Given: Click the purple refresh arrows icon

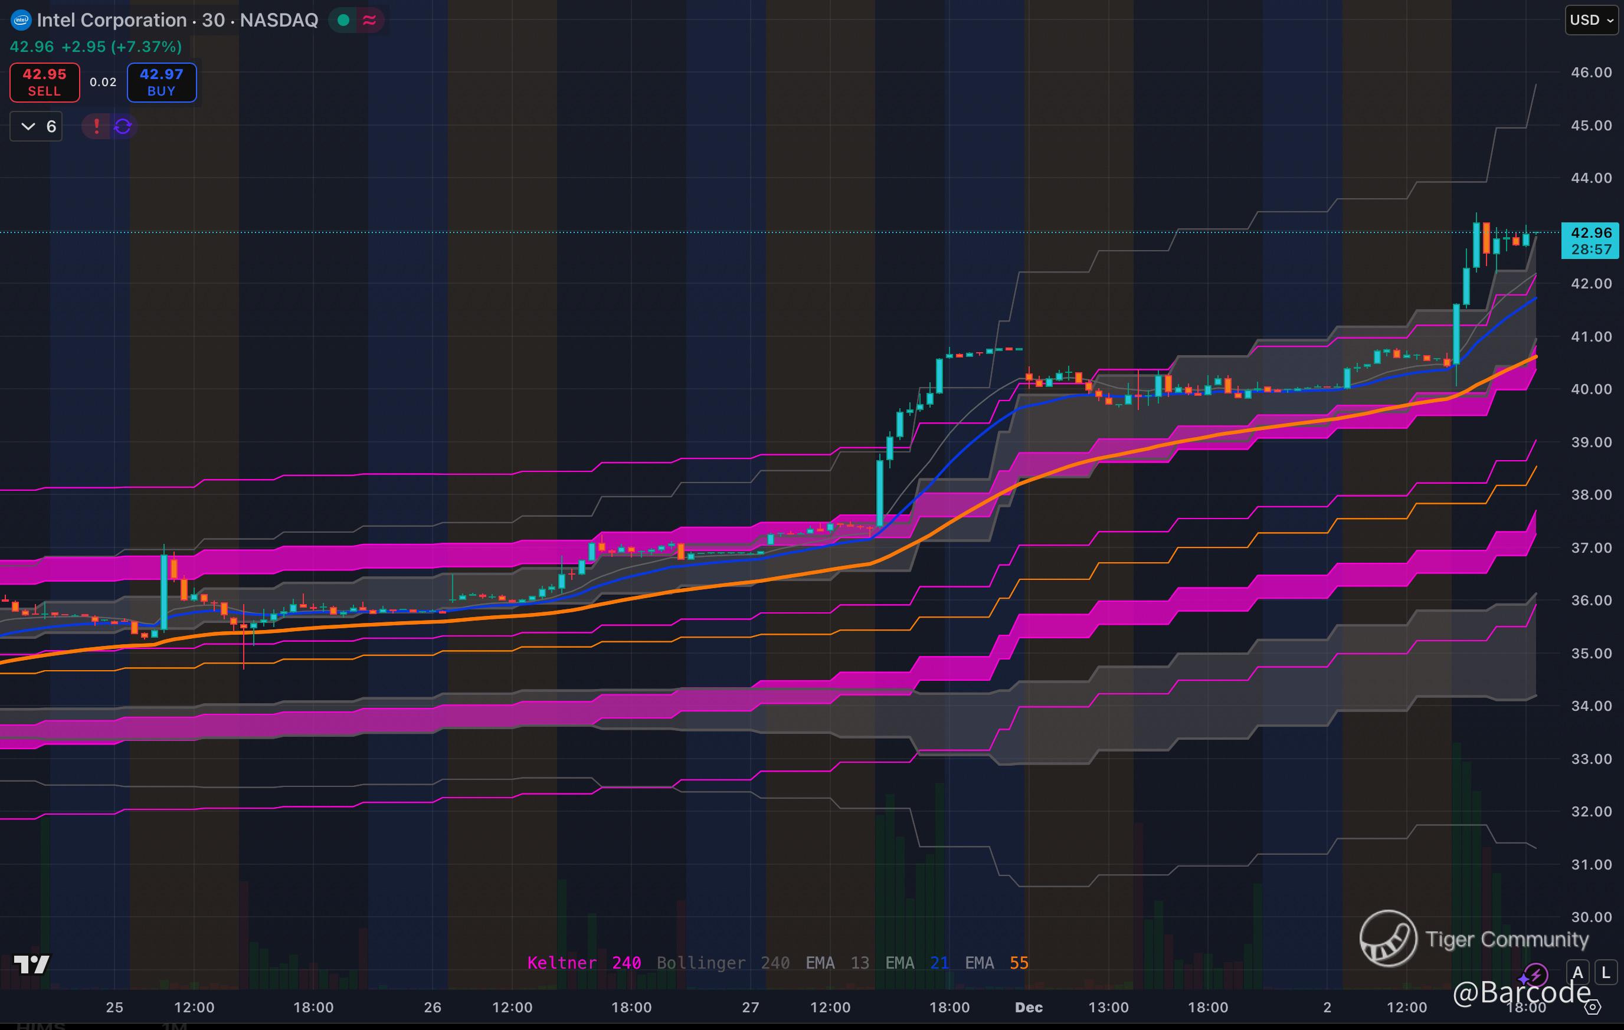Looking at the screenshot, I should click(x=123, y=126).
